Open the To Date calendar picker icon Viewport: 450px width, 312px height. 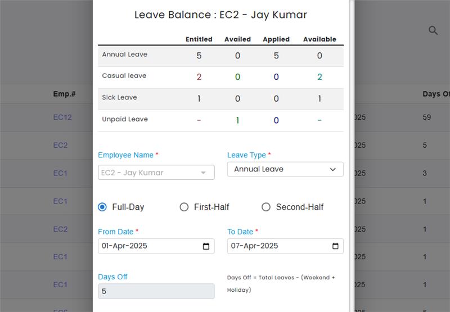point(335,246)
